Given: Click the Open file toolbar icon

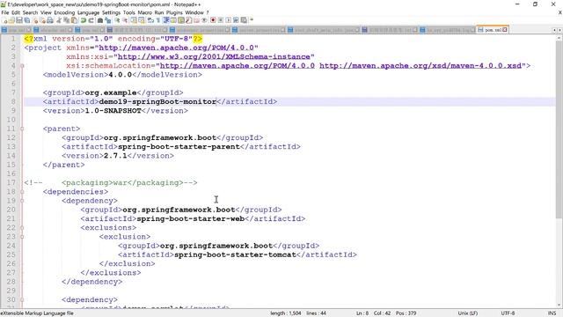Looking at the screenshot, I should coord(11,20).
